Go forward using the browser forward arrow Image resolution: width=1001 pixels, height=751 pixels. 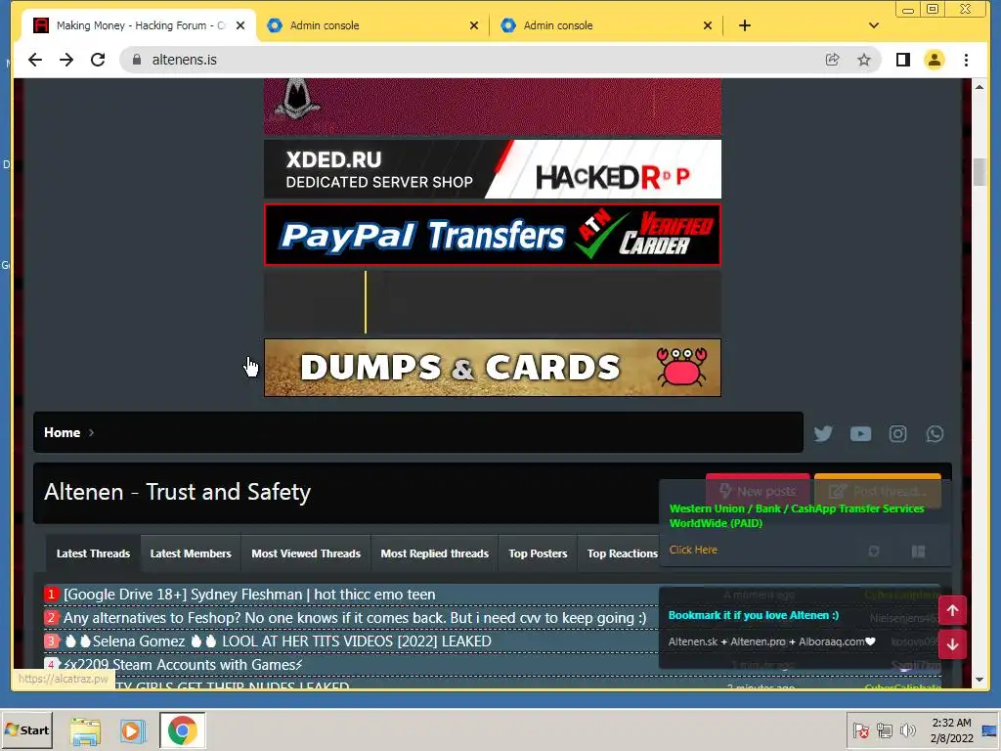click(66, 60)
